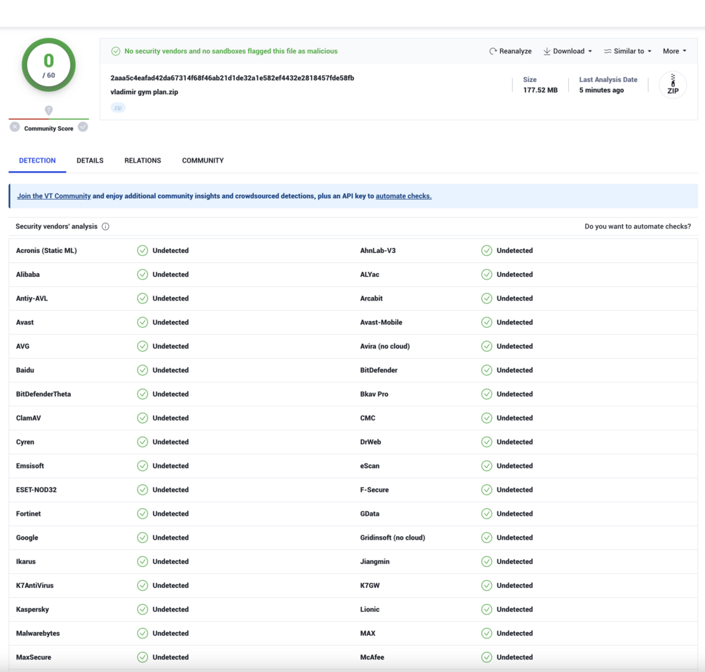Vote malicious with the Community Score X icon
The height and width of the screenshot is (672, 705).
15,127
